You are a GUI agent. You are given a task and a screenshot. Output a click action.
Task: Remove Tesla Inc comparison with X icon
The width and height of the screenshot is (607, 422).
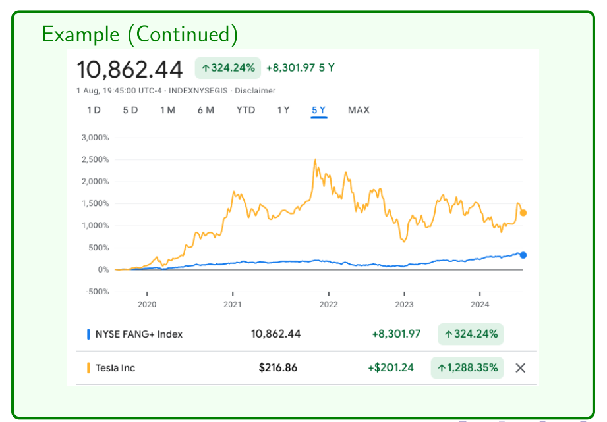520,368
